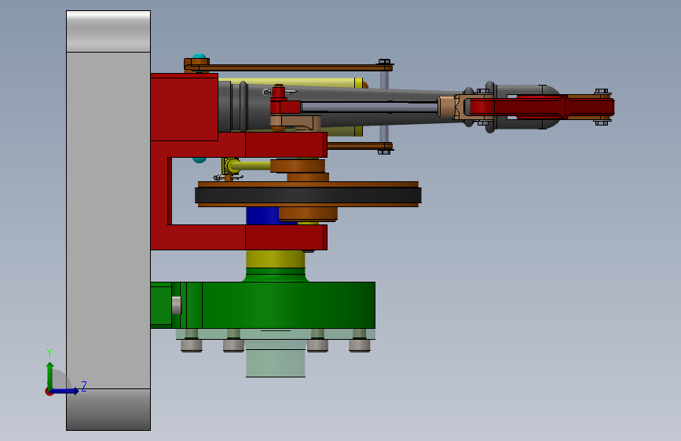Select the rightmost bolt head under green housing
This screenshot has height=441, width=681.
(360, 345)
